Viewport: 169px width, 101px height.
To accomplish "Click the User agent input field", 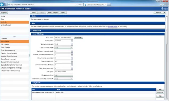I will pos(64,72).
